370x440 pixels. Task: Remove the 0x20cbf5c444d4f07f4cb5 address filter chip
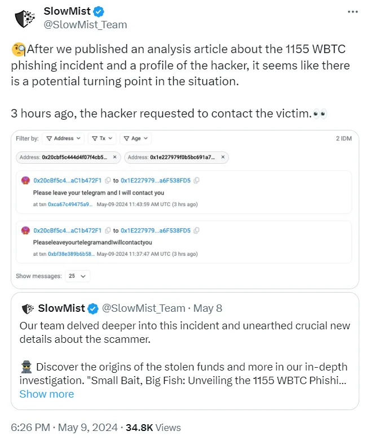point(115,156)
